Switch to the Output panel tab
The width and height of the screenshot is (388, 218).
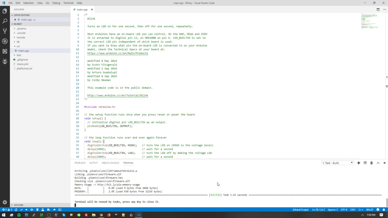pos(93,163)
